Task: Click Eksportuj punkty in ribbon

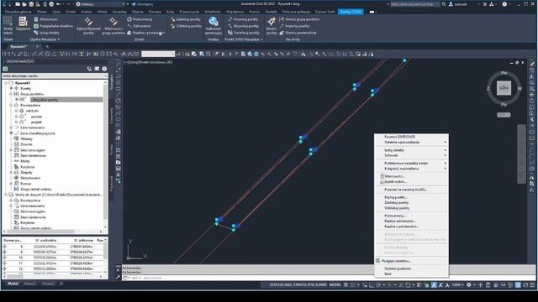Action: 243,26
